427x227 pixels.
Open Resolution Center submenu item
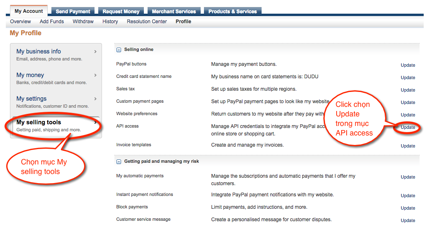(147, 22)
